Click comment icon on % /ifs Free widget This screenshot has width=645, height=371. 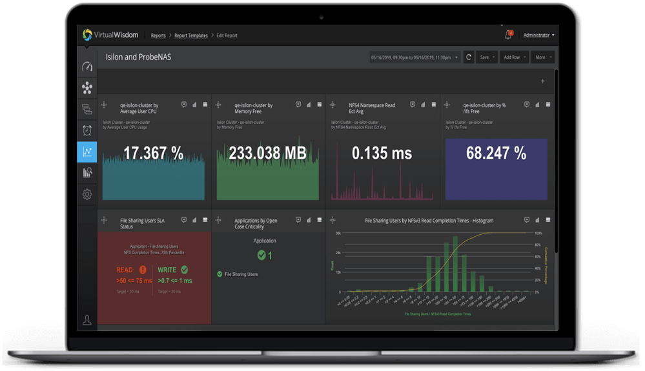527,105
